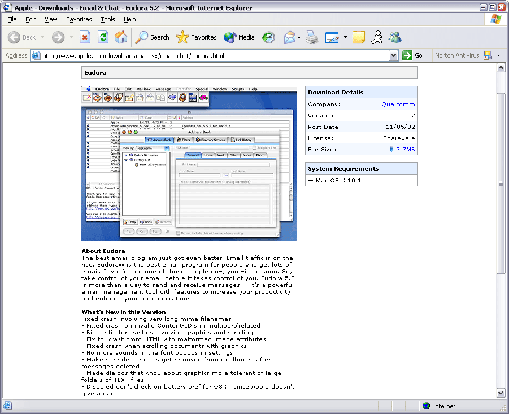Open Messenger buddies icon
This screenshot has height=414, width=509.
395,37
